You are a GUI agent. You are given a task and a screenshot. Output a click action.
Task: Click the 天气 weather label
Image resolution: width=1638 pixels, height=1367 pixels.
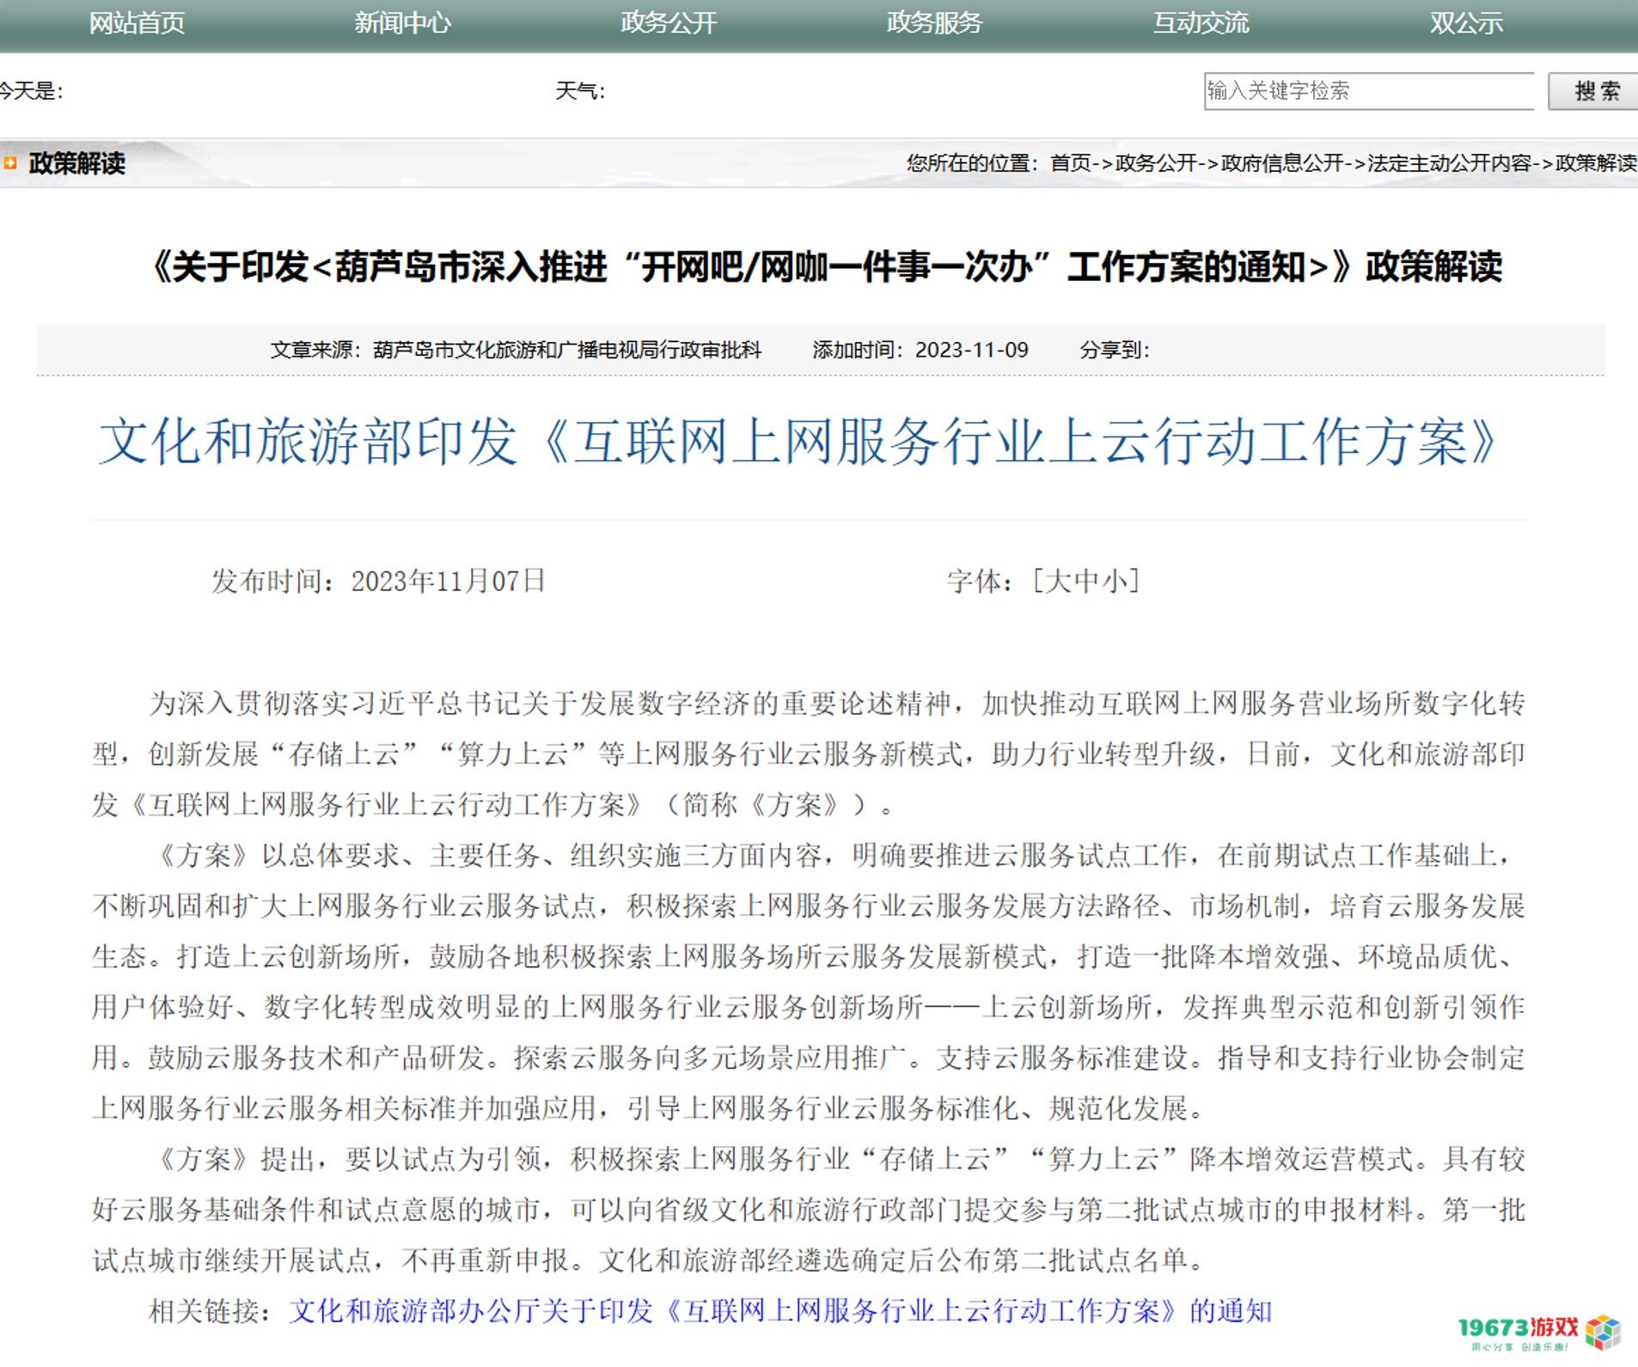point(580,90)
